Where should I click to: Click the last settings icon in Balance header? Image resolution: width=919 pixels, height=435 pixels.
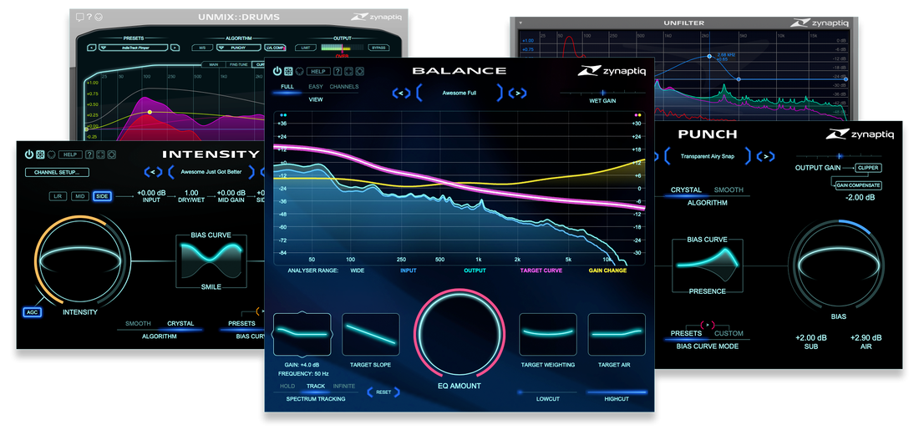360,72
